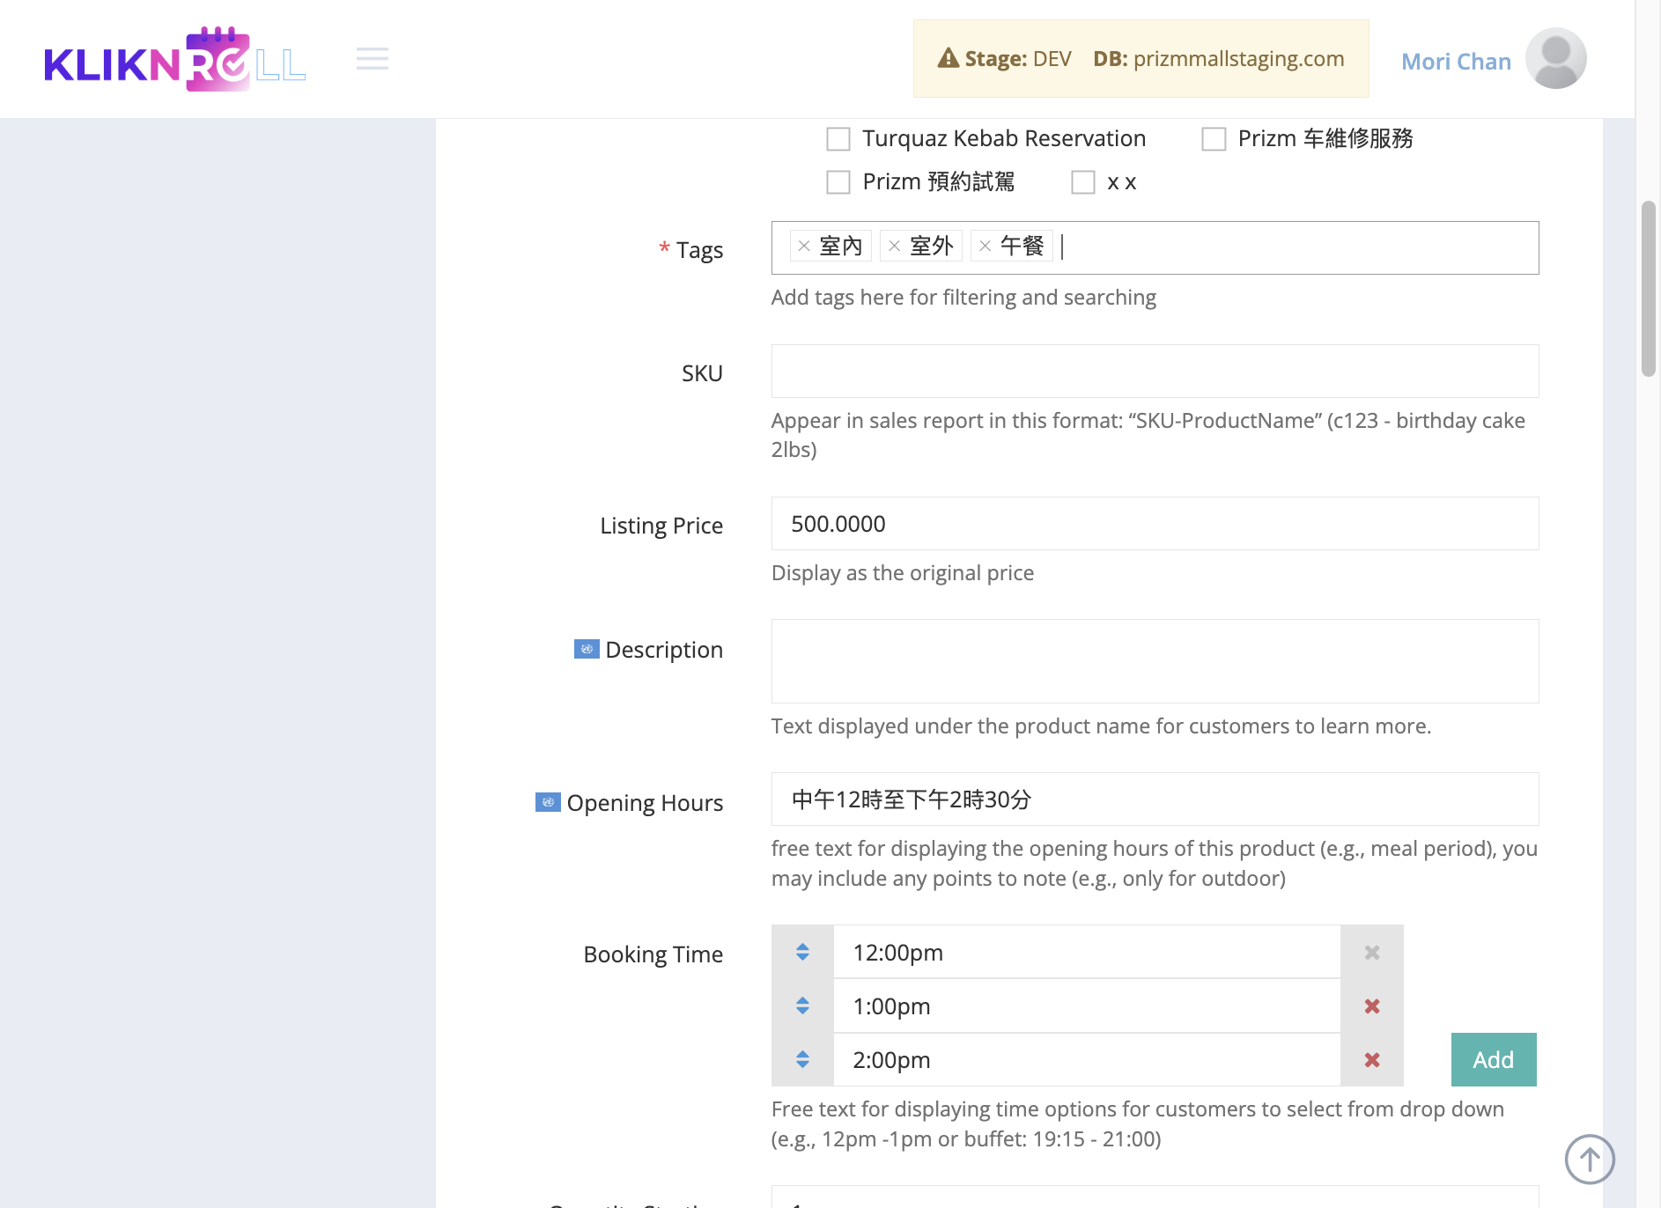Image resolution: width=1661 pixels, height=1208 pixels.
Task: Click the Booking Time label
Action: [x=653, y=954]
